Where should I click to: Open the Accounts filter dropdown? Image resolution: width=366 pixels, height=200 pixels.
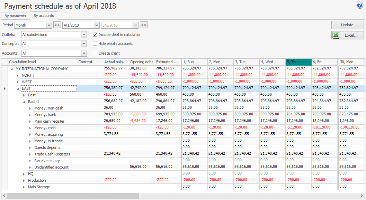click(84, 53)
